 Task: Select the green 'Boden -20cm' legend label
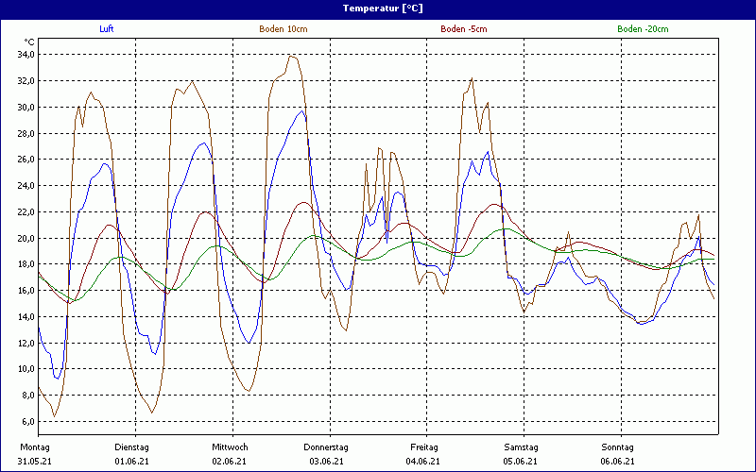[x=644, y=29]
